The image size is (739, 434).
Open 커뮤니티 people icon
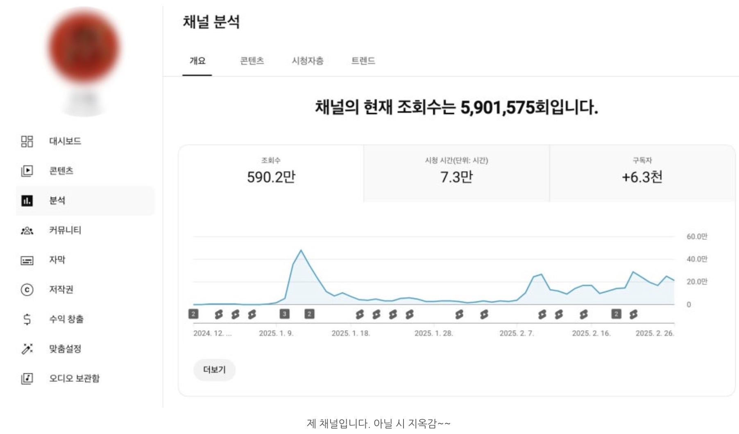point(27,231)
